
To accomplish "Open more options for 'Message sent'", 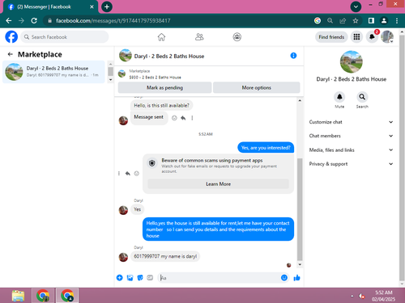I will (x=192, y=118).
